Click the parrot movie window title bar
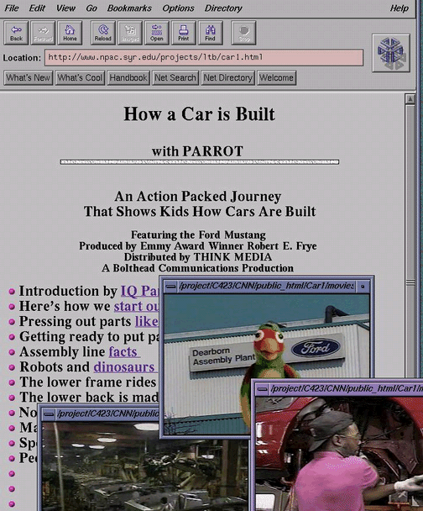 [x=267, y=287]
